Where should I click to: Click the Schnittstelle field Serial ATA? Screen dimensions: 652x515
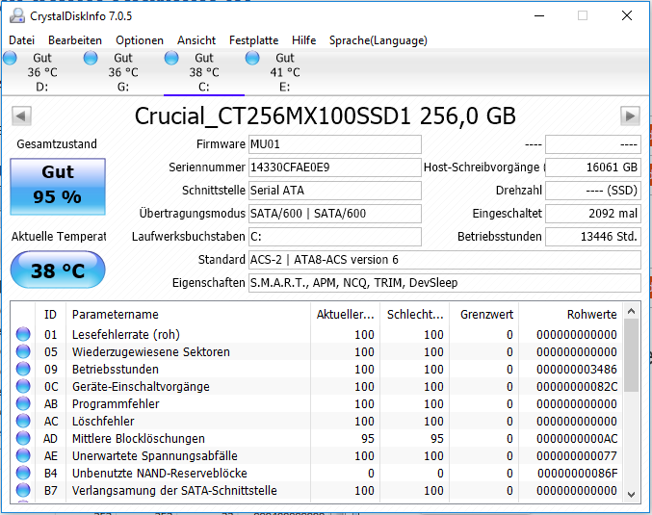[x=335, y=191]
